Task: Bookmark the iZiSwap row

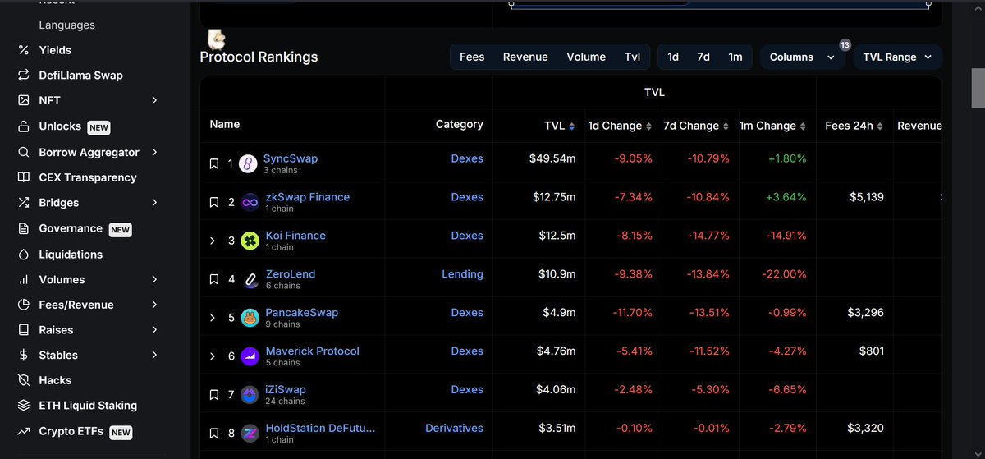Action: click(214, 396)
